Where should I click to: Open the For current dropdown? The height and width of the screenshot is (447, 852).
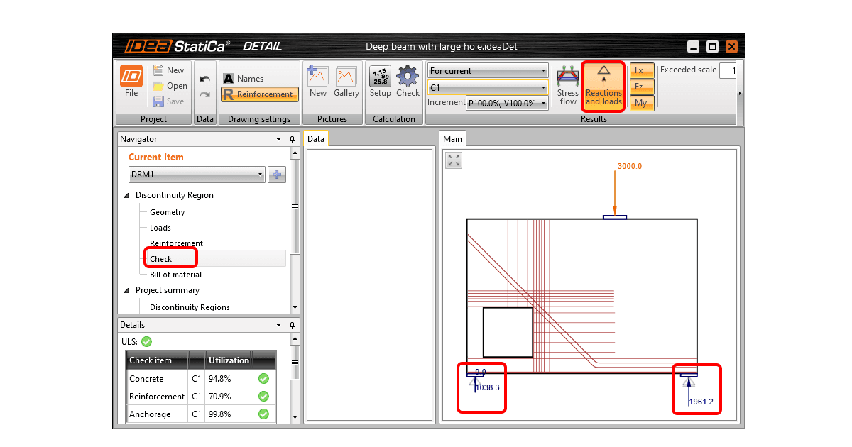[488, 71]
